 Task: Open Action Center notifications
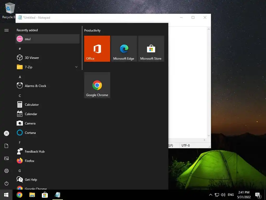(x=258, y=195)
